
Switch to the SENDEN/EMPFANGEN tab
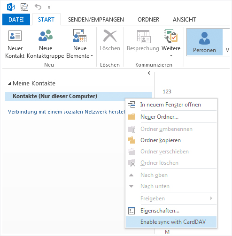pyautogui.click(x=96, y=20)
